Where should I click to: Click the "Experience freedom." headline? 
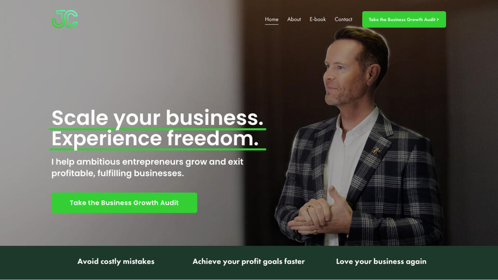click(155, 138)
